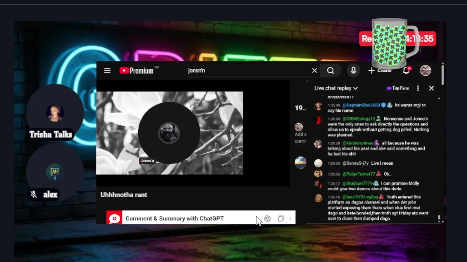Open @CaptainObvi2650 chat username

pyautogui.click(x=361, y=105)
